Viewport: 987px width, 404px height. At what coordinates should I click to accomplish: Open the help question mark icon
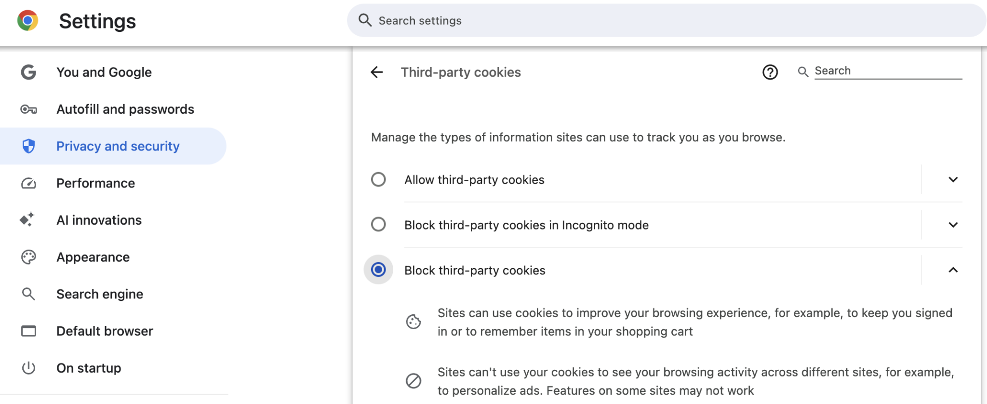pyautogui.click(x=770, y=72)
